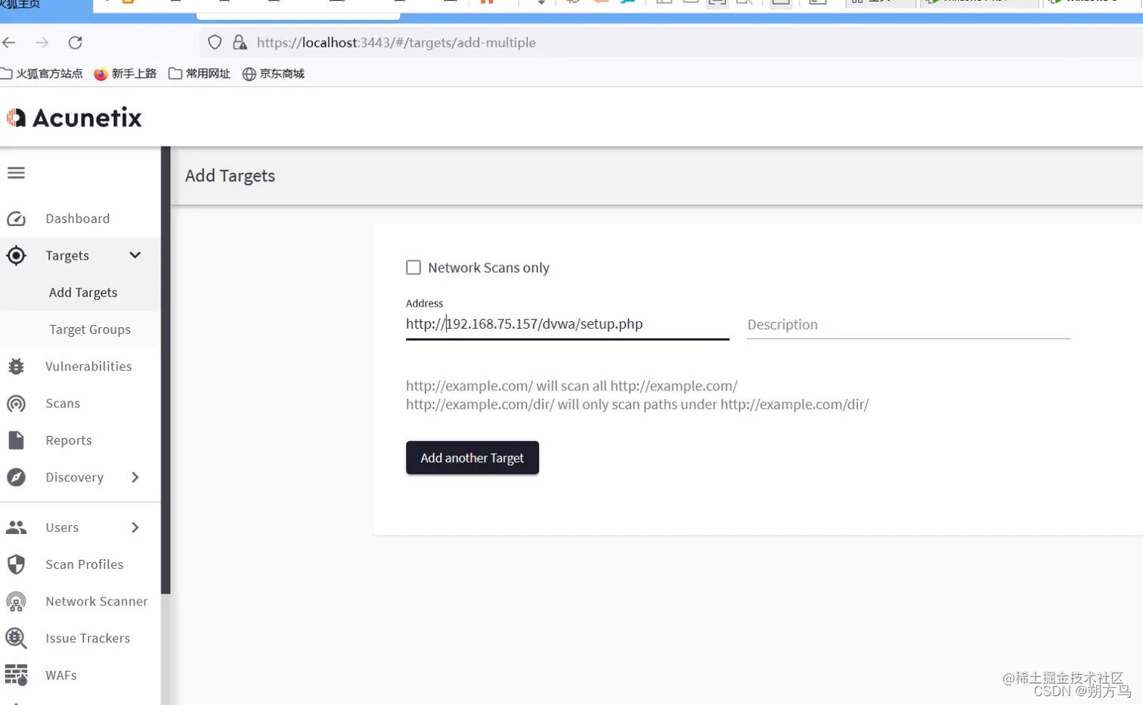Open Target Groups in the sidebar
1143x705 pixels.
tap(90, 329)
